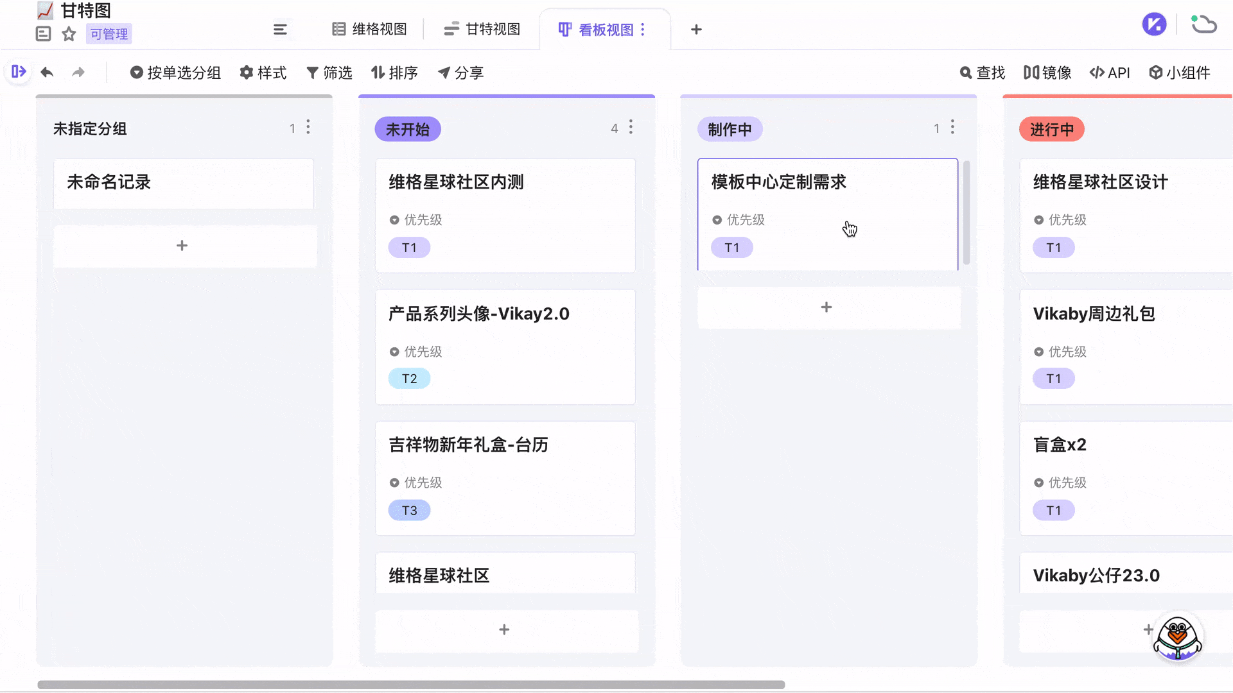Click the cloud sync status icon
This screenshot has width=1233, height=693.
point(1204,24)
